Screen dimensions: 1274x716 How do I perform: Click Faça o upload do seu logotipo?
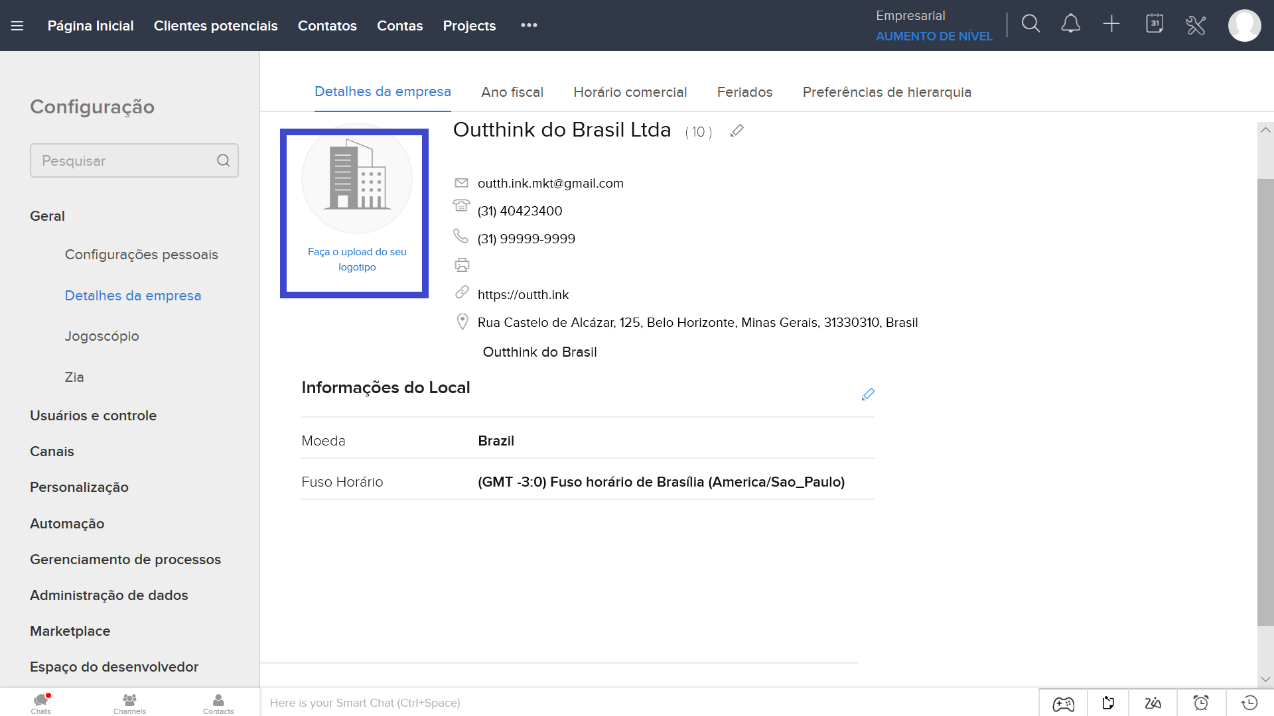357,259
